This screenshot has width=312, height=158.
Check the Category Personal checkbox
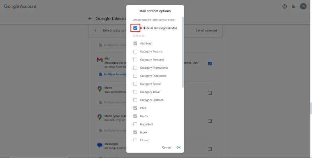(x=135, y=60)
